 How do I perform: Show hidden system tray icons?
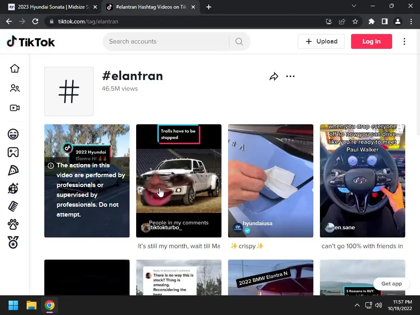tap(357, 305)
